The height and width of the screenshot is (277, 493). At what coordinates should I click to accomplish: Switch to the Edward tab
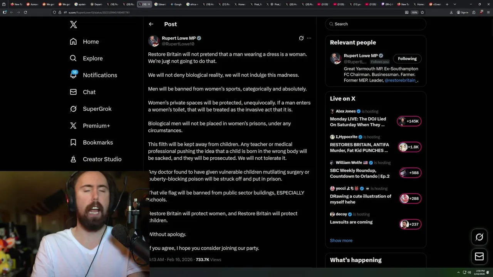click(161, 4)
